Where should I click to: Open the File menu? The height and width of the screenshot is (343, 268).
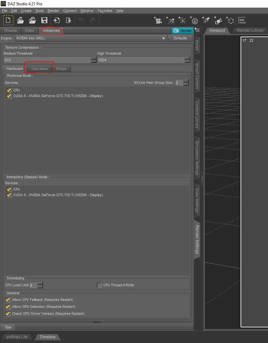tap(5, 11)
